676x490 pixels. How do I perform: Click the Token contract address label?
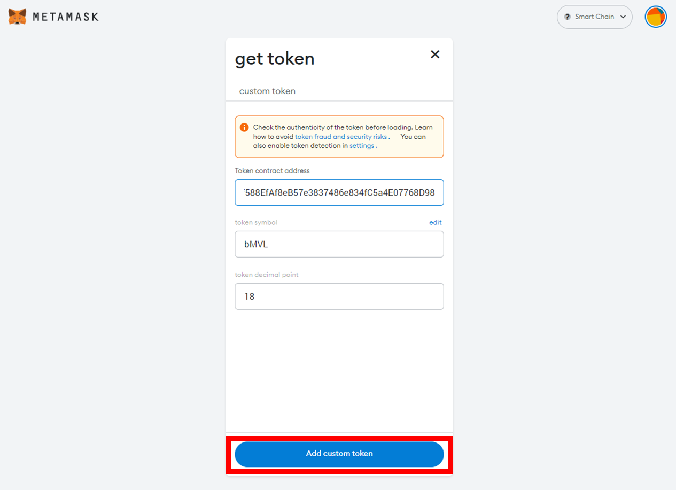[x=272, y=171]
